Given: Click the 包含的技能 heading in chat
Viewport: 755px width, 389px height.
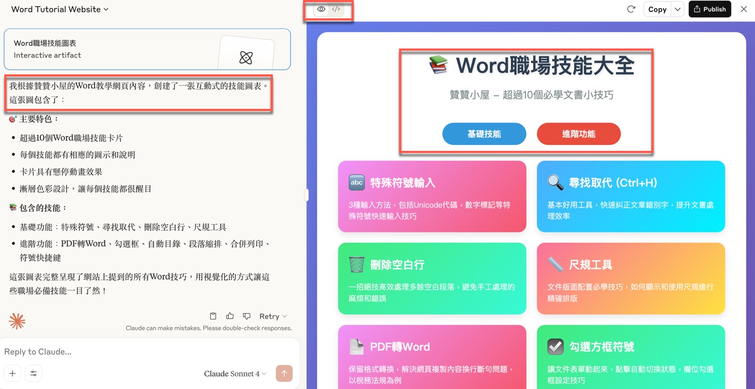Looking at the screenshot, I should coord(38,207).
